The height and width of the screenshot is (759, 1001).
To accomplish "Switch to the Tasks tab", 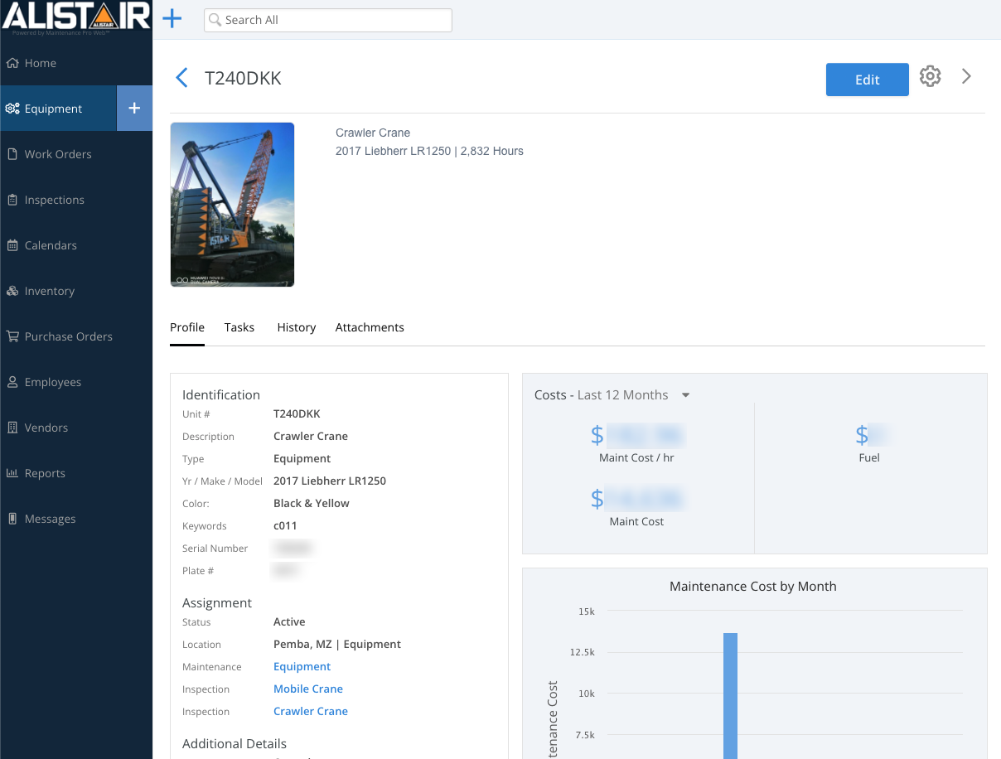I will coord(239,327).
